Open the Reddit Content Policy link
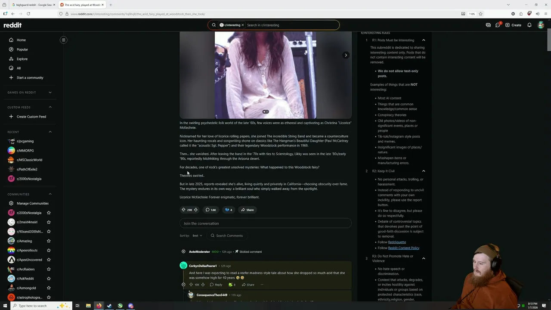551x310 pixels. click(x=403, y=248)
